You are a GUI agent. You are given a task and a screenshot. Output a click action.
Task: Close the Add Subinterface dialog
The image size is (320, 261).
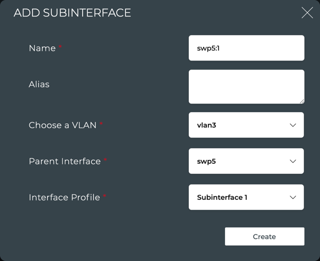(x=307, y=13)
